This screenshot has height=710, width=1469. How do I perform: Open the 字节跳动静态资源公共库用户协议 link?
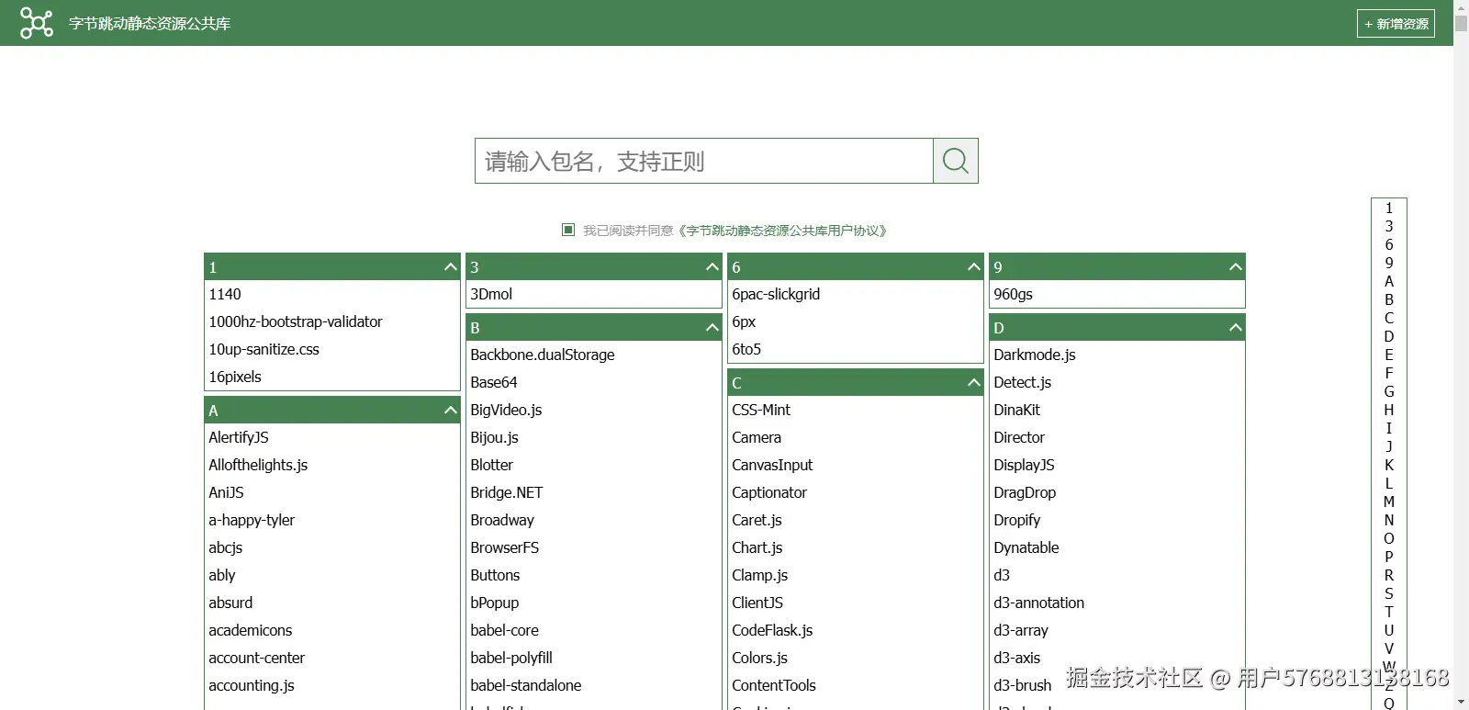783,231
